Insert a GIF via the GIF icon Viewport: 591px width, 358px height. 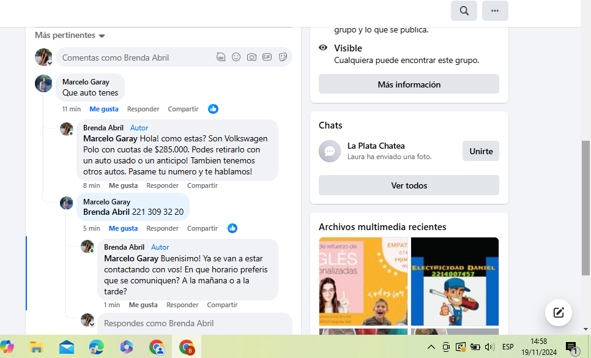267,58
